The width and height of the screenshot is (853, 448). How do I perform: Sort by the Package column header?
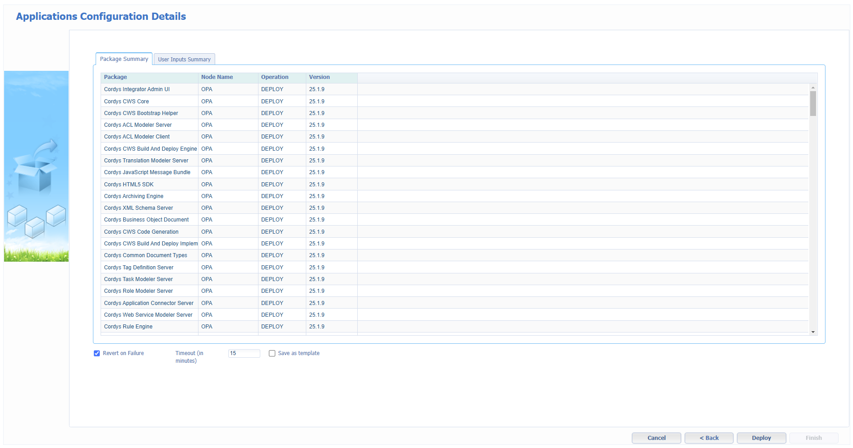pyautogui.click(x=149, y=77)
